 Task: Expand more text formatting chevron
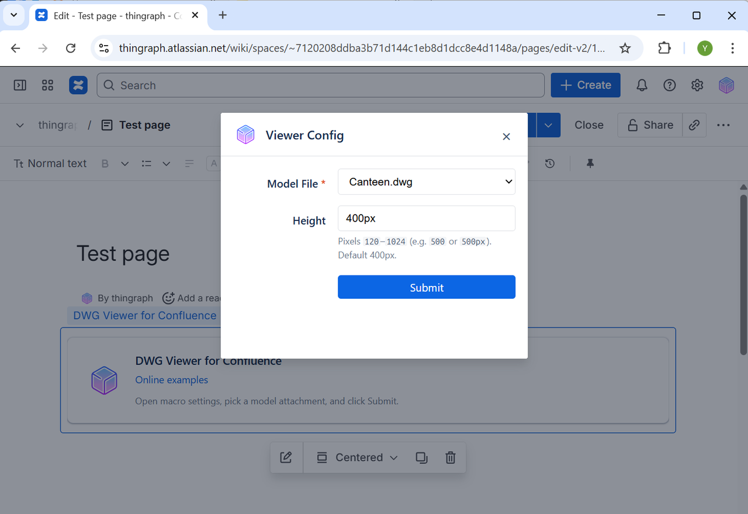tap(124, 164)
